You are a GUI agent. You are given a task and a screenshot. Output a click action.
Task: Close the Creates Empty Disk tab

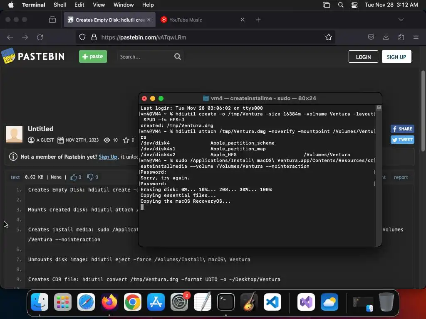pos(149,20)
